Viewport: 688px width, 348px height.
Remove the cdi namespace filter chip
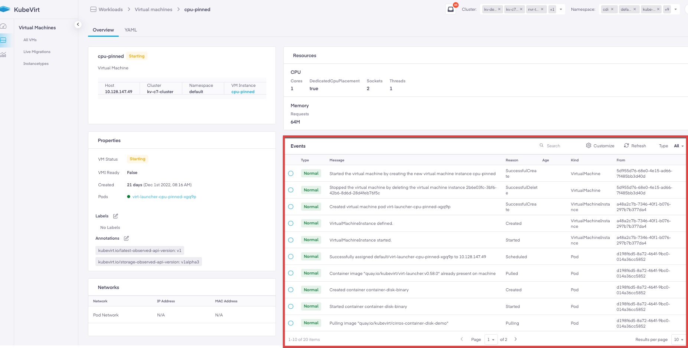[x=612, y=9]
